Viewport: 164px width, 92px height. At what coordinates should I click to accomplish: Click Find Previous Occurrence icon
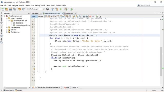pyautogui.click(x=61, y=16)
